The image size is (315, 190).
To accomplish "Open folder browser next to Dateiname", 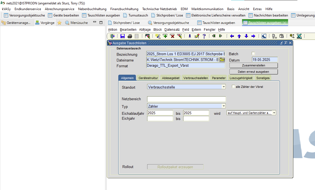I will coord(222,60).
